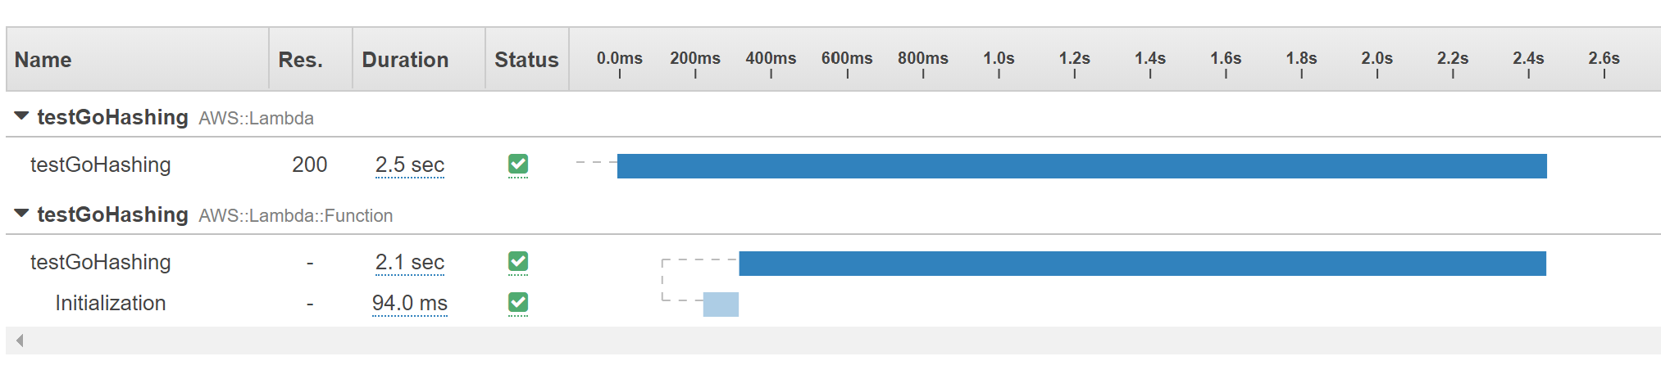Collapse the testGoHashing AWS::Lambda group

22,117
